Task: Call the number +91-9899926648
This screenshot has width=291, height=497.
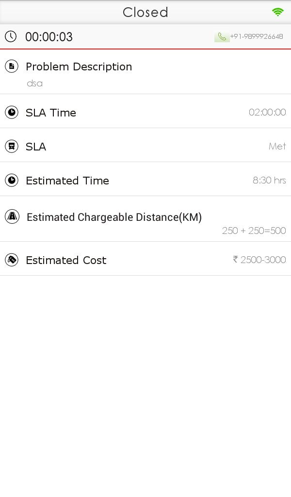Action: pyautogui.click(x=257, y=36)
